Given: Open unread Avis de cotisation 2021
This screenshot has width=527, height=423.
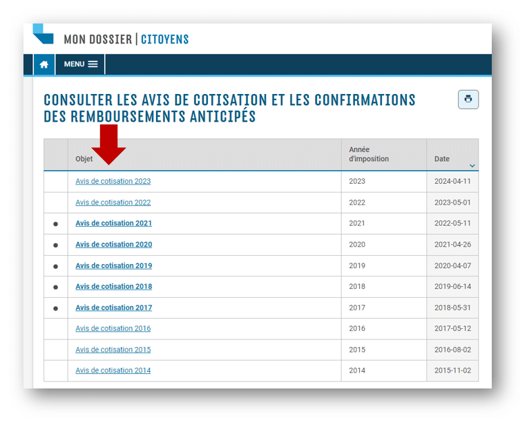Looking at the screenshot, I should (113, 223).
